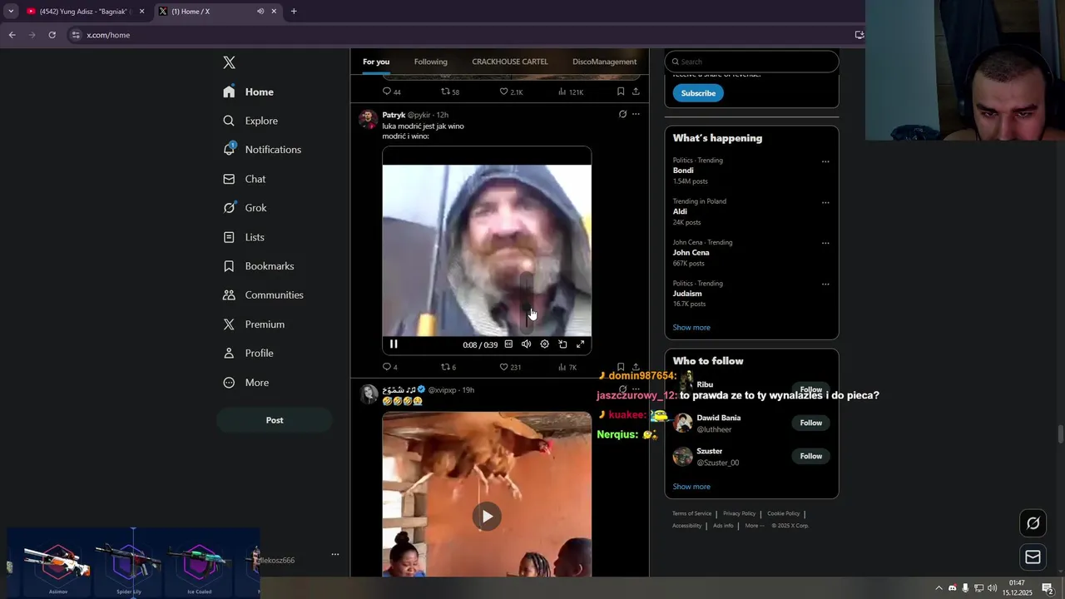Show hidden system tray icons
Viewport: 1065px width, 599px height.
coord(939,588)
